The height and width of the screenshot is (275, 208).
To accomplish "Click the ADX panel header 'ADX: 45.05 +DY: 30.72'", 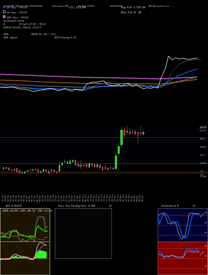I will tap(19, 211).
